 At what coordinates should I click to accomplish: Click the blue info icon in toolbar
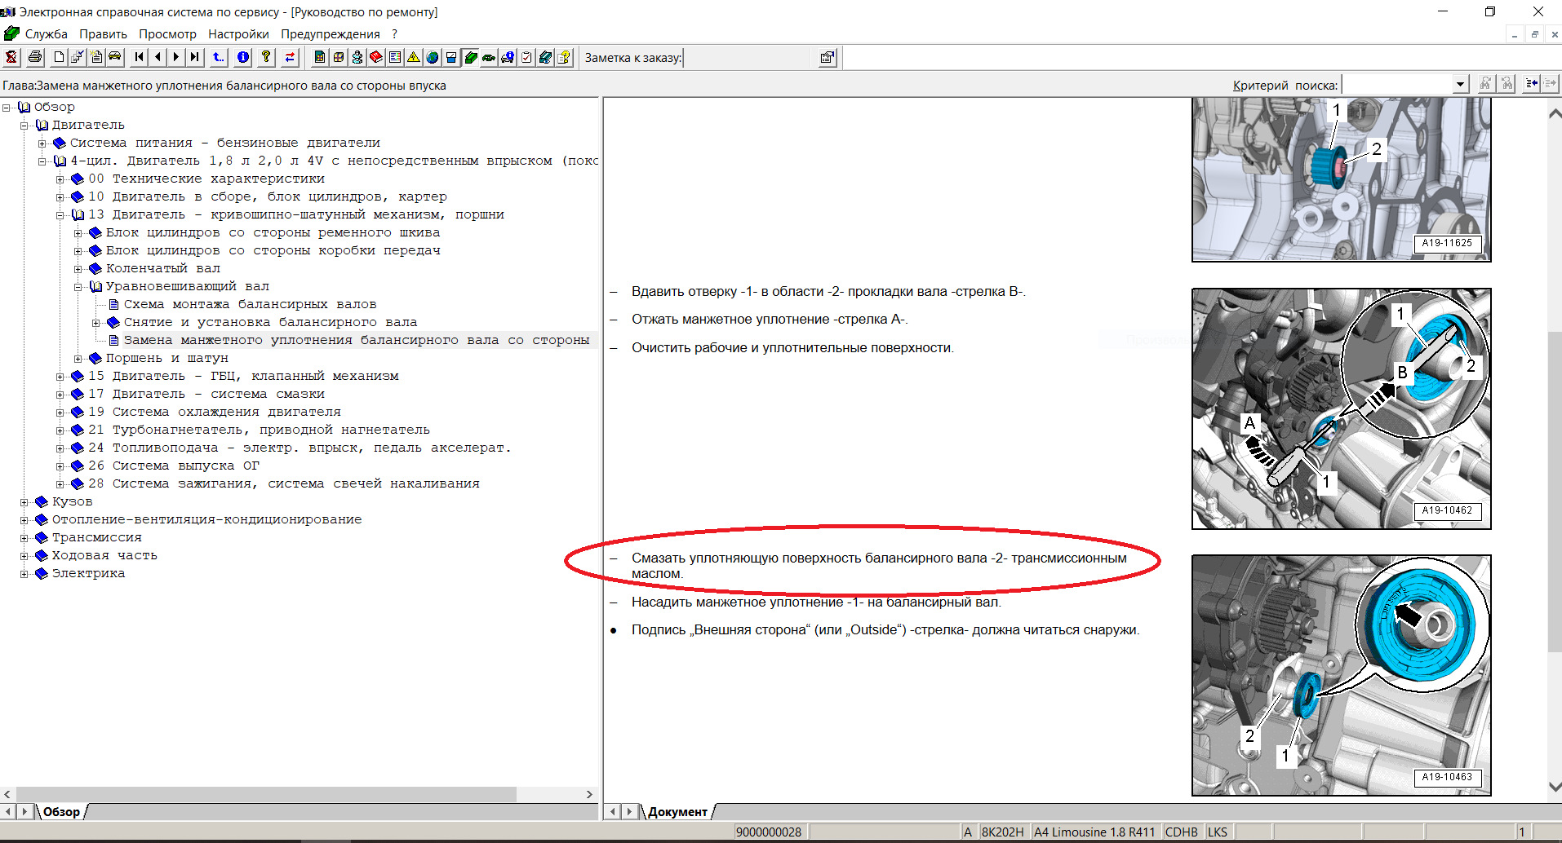point(243,57)
